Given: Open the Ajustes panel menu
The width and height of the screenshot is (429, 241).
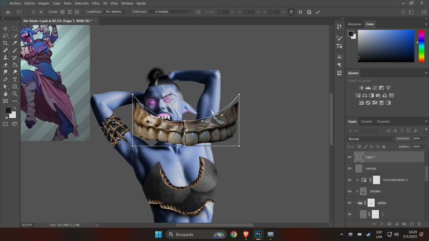Looking at the screenshot, I should coord(426,73).
